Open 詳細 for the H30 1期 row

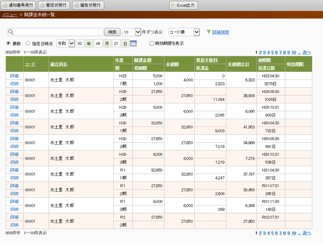click(x=14, y=123)
